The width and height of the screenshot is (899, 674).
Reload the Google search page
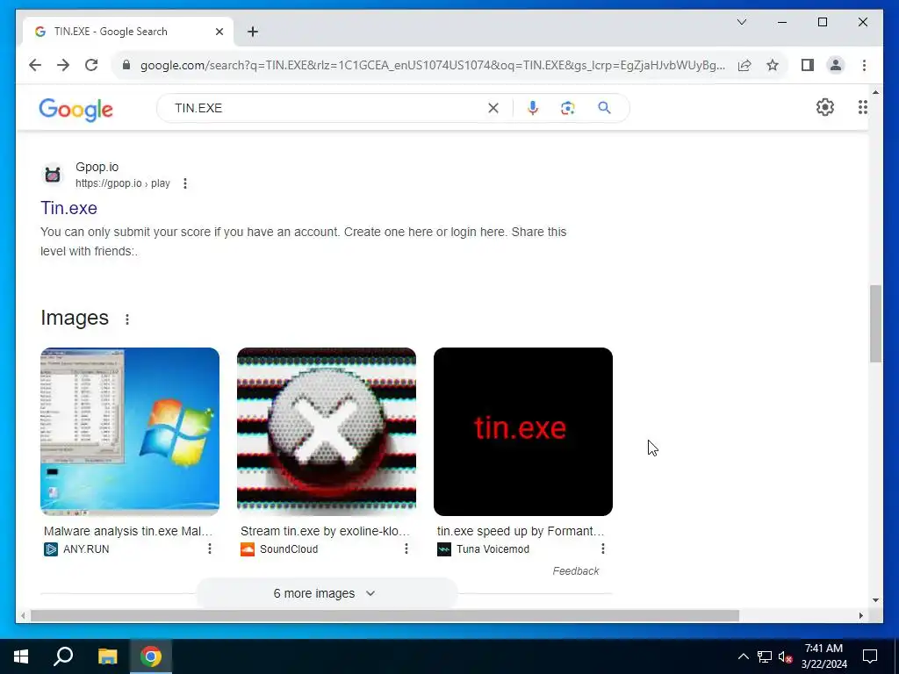91,65
